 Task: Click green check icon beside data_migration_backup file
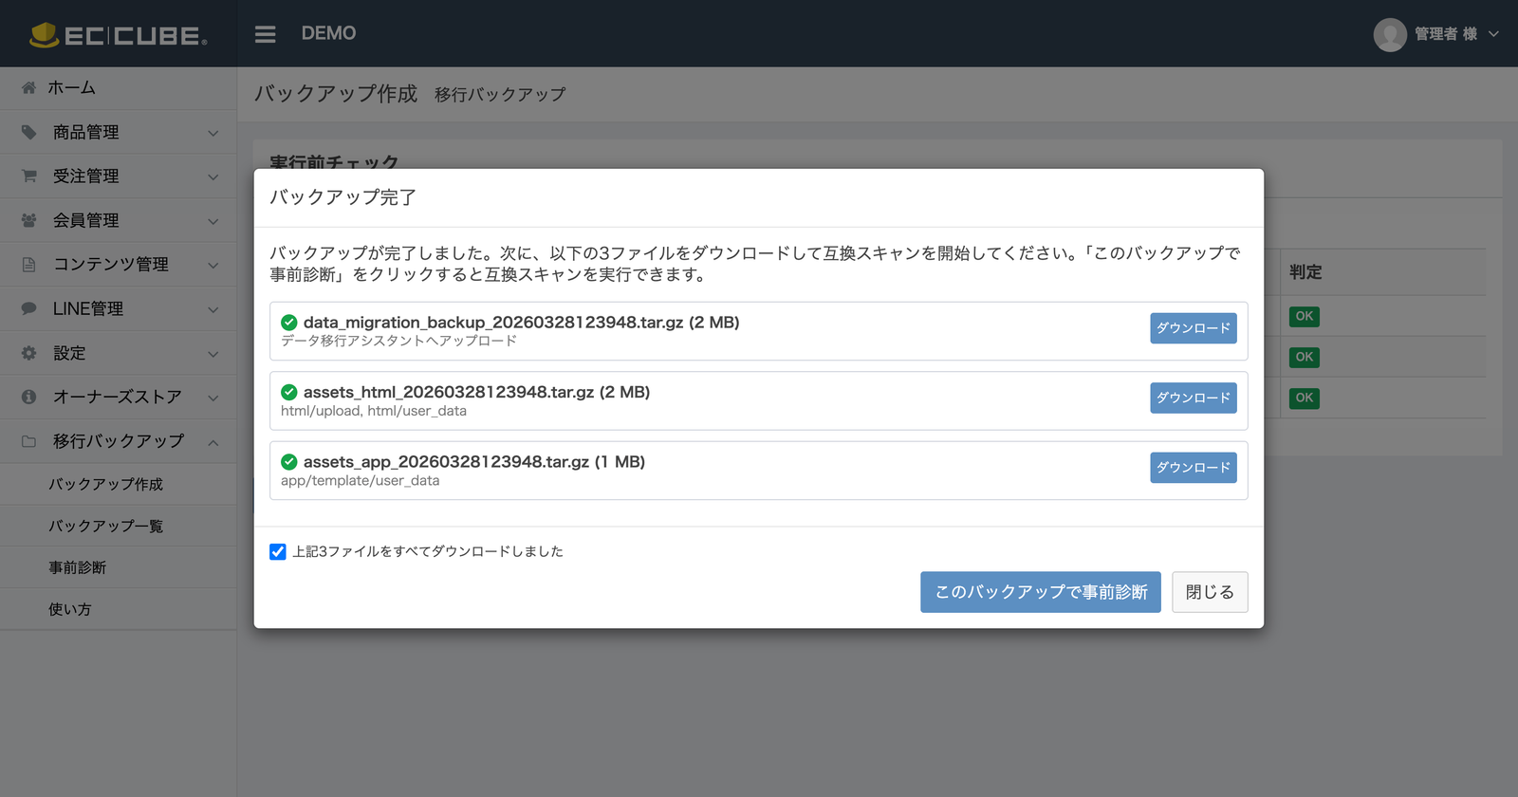pyautogui.click(x=289, y=323)
